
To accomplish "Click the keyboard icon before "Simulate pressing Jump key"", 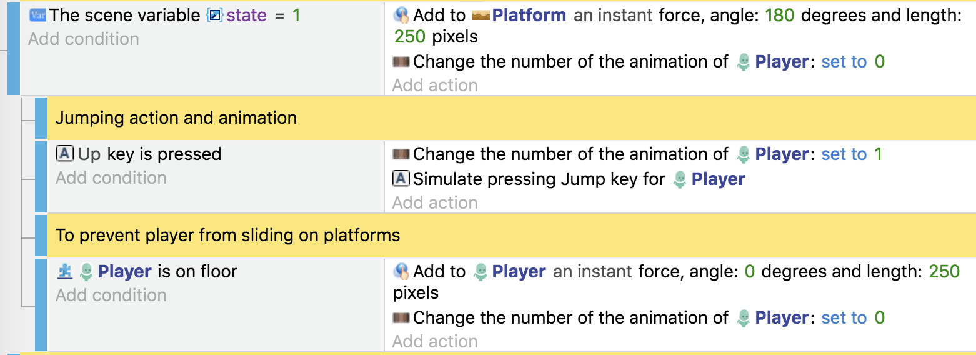I will (401, 179).
